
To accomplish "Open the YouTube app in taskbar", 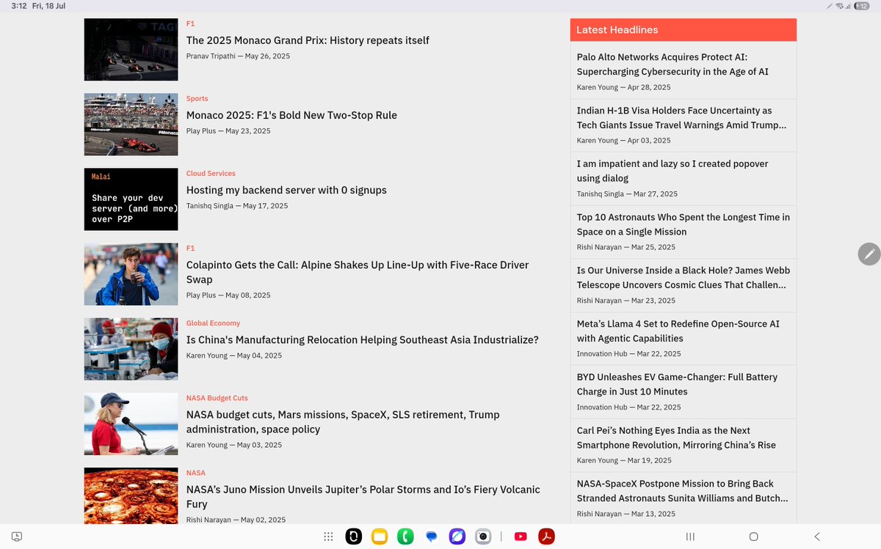I will pyautogui.click(x=521, y=537).
